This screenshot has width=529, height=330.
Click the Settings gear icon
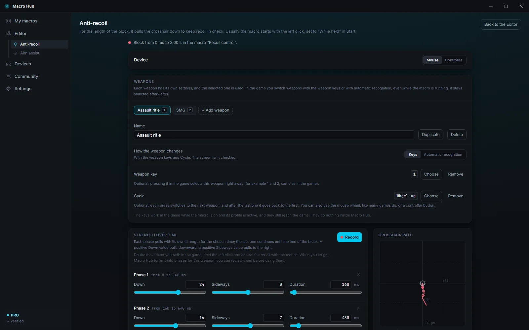click(x=9, y=89)
